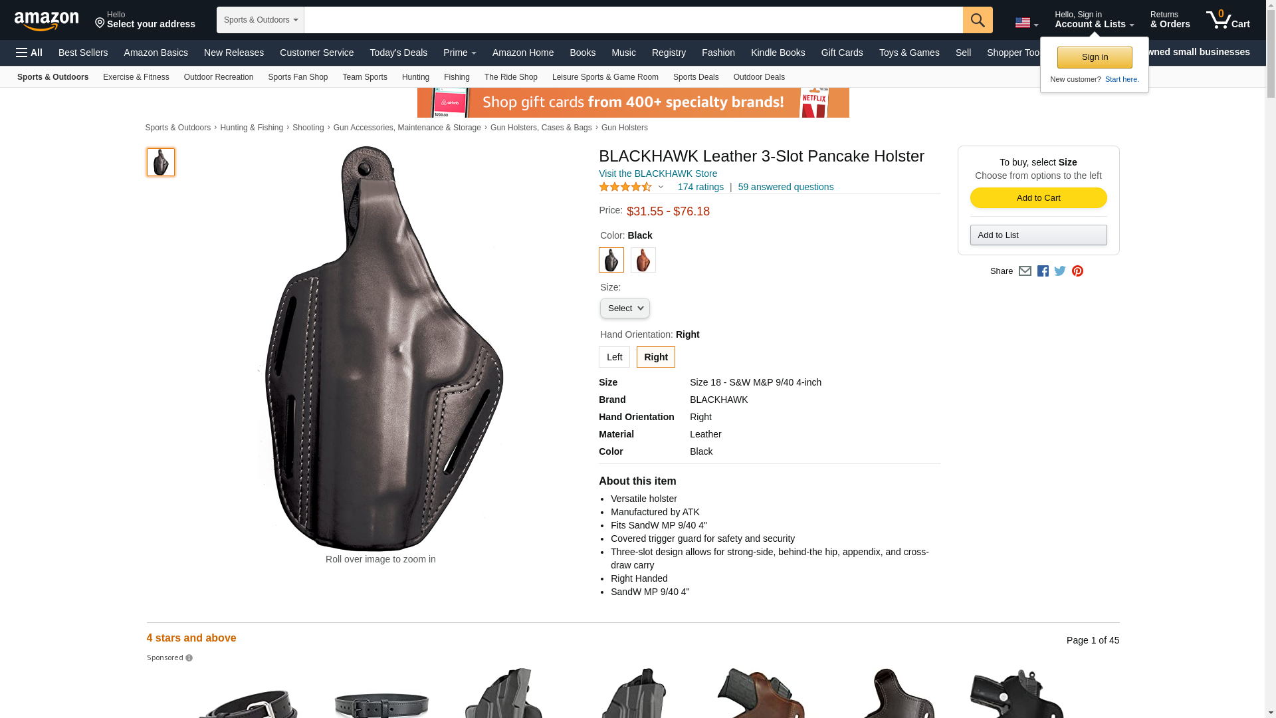1276x718 pixels.
Task: Visit the BLACKHAWK Store link
Action: (658, 174)
